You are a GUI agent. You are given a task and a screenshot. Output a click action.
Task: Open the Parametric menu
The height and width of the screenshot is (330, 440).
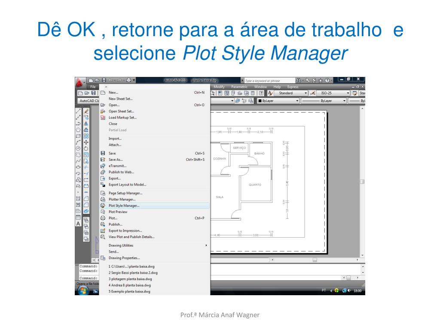(239, 87)
